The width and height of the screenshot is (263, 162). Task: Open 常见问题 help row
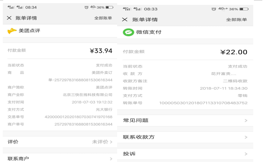[185, 120]
